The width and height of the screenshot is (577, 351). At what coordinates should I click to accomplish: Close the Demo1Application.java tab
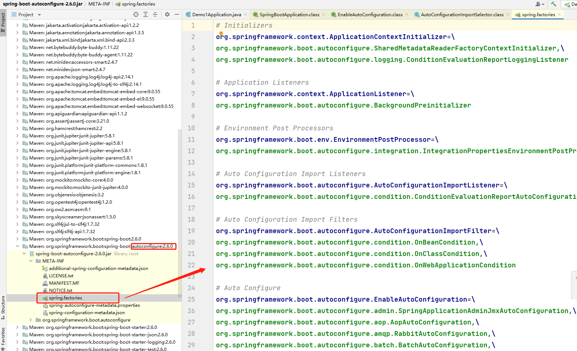(245, 14)
